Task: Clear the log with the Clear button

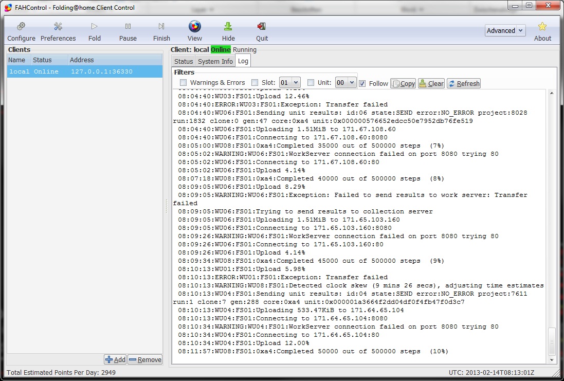Action: (431, 83)
